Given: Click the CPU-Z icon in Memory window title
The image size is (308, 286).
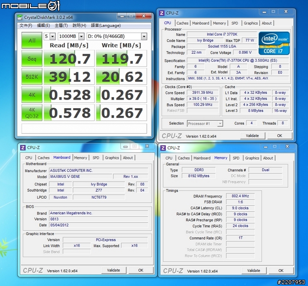Looking at the screenshot, I should 163,148.
